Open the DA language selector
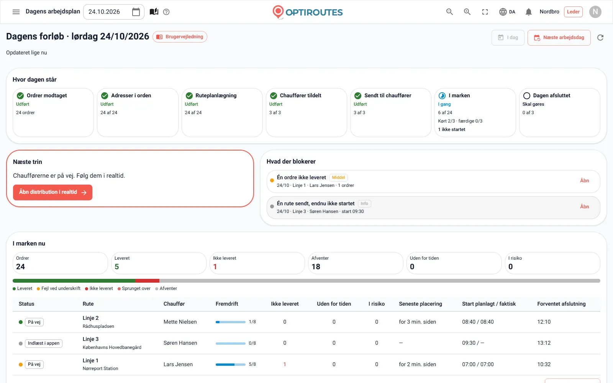 point(507,12)
